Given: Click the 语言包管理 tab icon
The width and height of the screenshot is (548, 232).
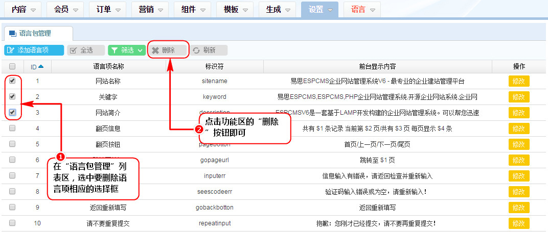Looking at the screenshot, I should click(x=12, y=34).
